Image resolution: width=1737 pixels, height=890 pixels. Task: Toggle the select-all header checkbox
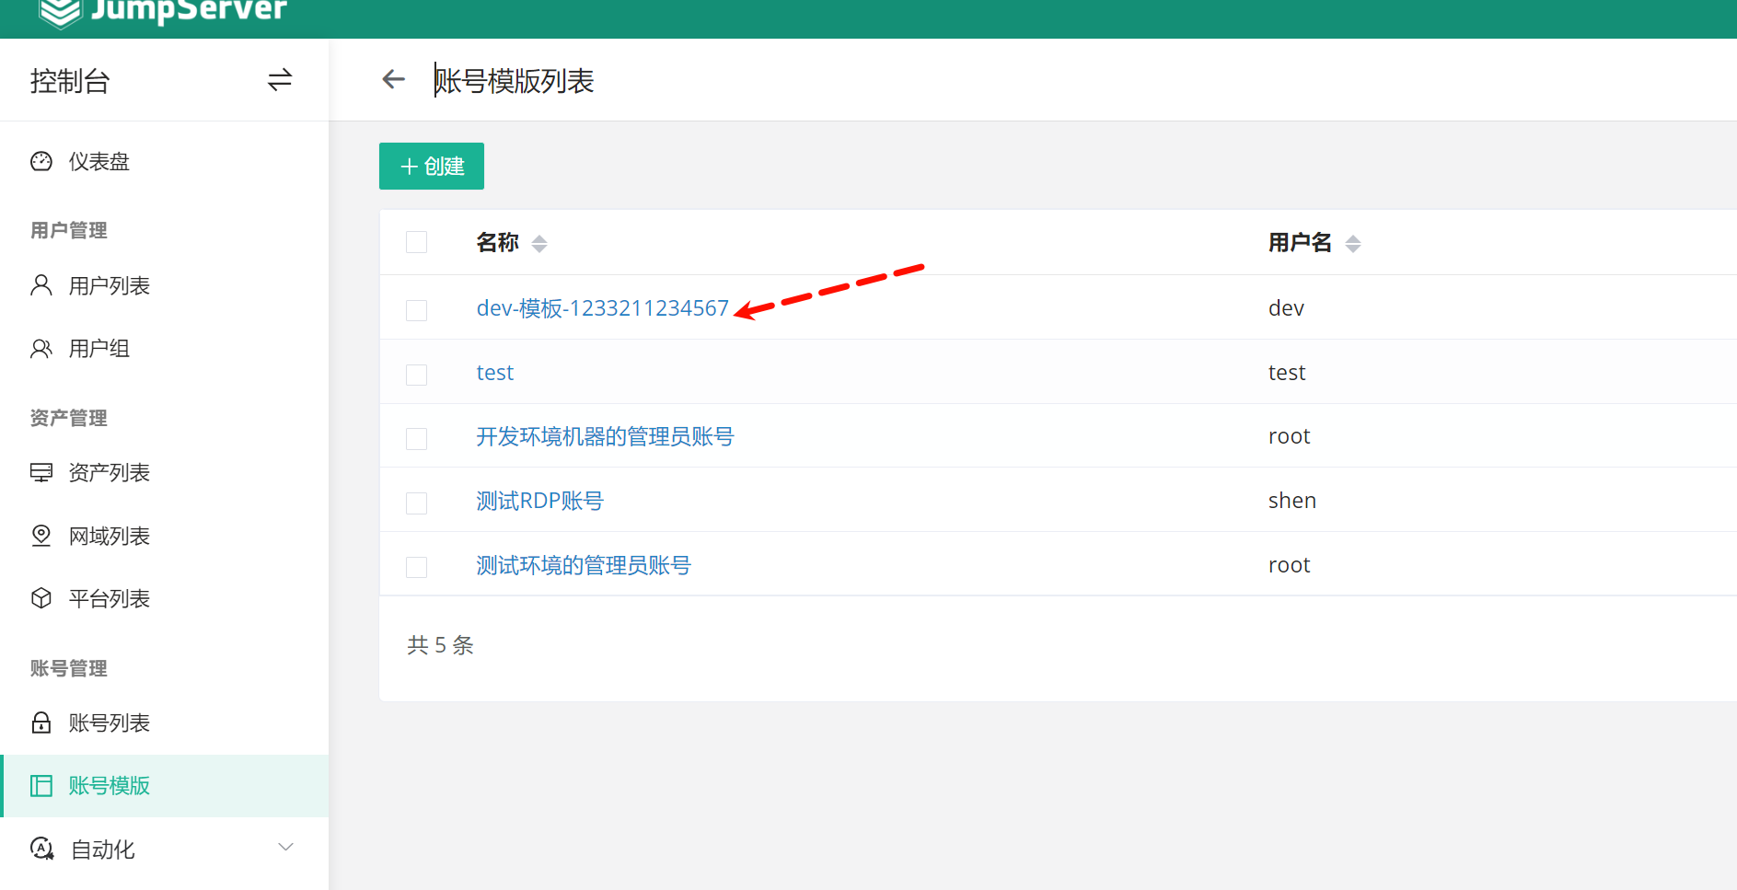tap(417, 242)
